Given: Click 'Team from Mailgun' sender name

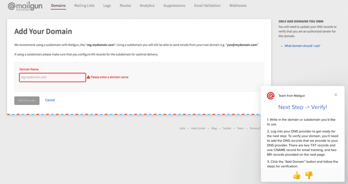Looking at the screenshot, I should (x=292, y=96).
